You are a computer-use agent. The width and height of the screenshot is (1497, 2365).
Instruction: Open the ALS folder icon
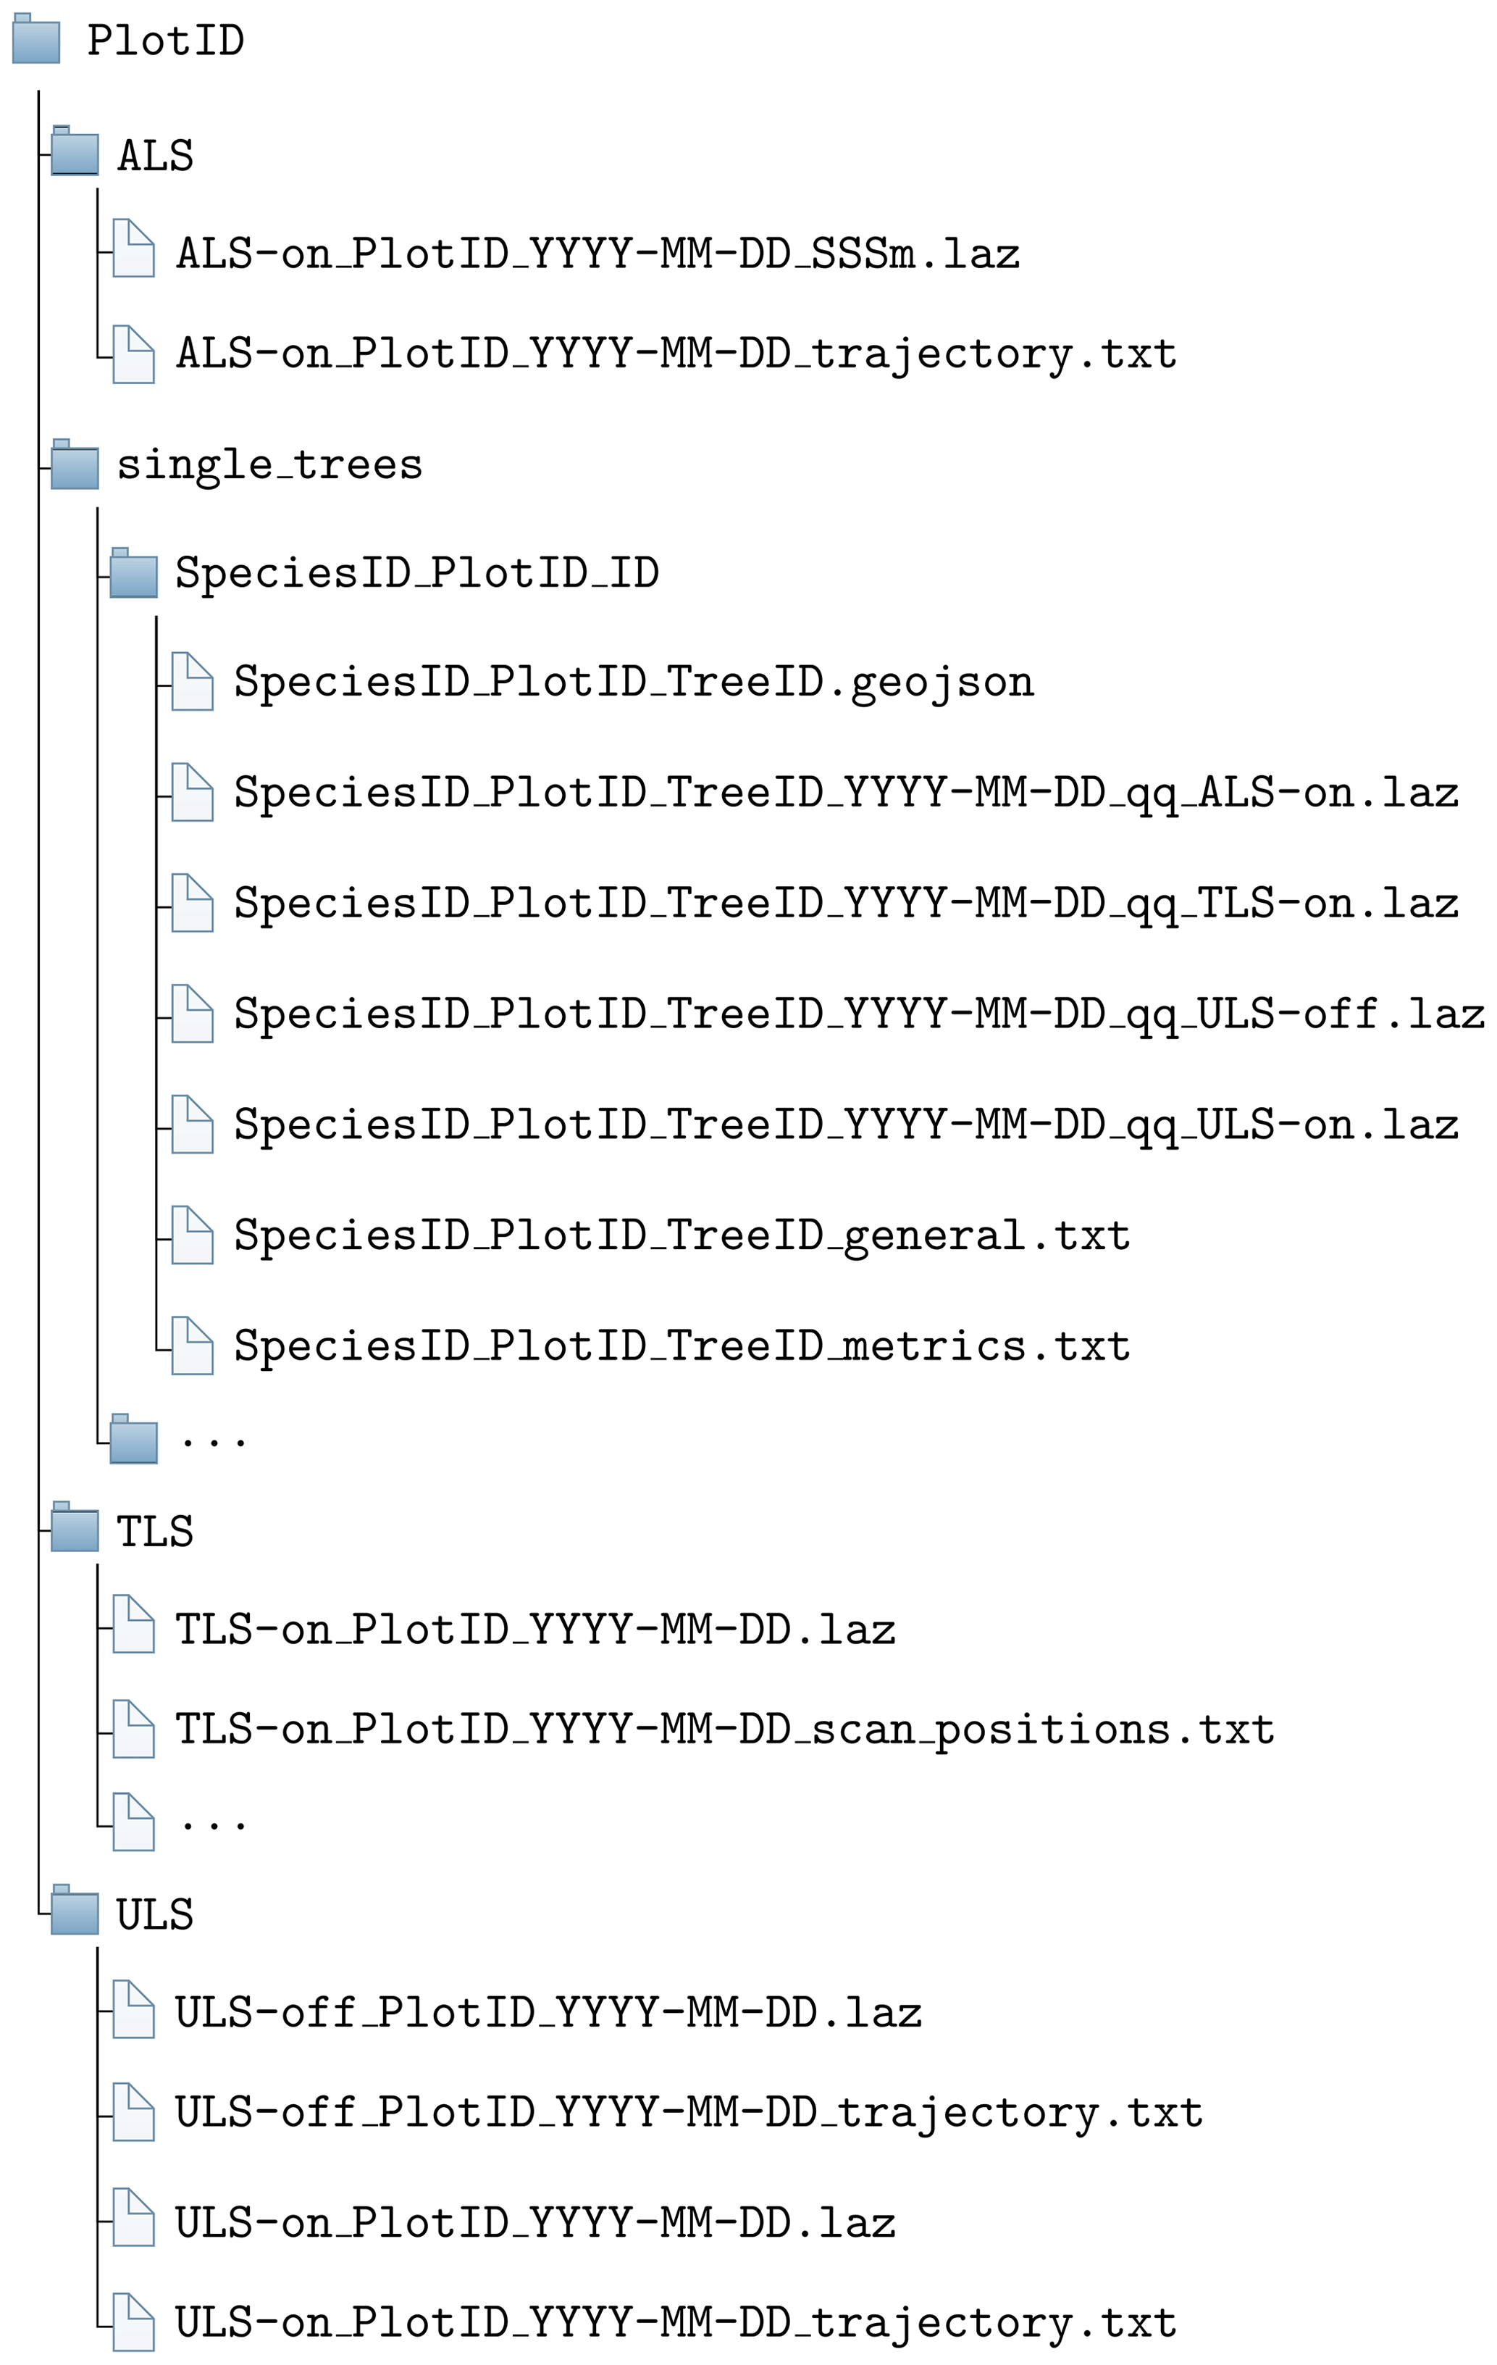click(x=75, y=151)
